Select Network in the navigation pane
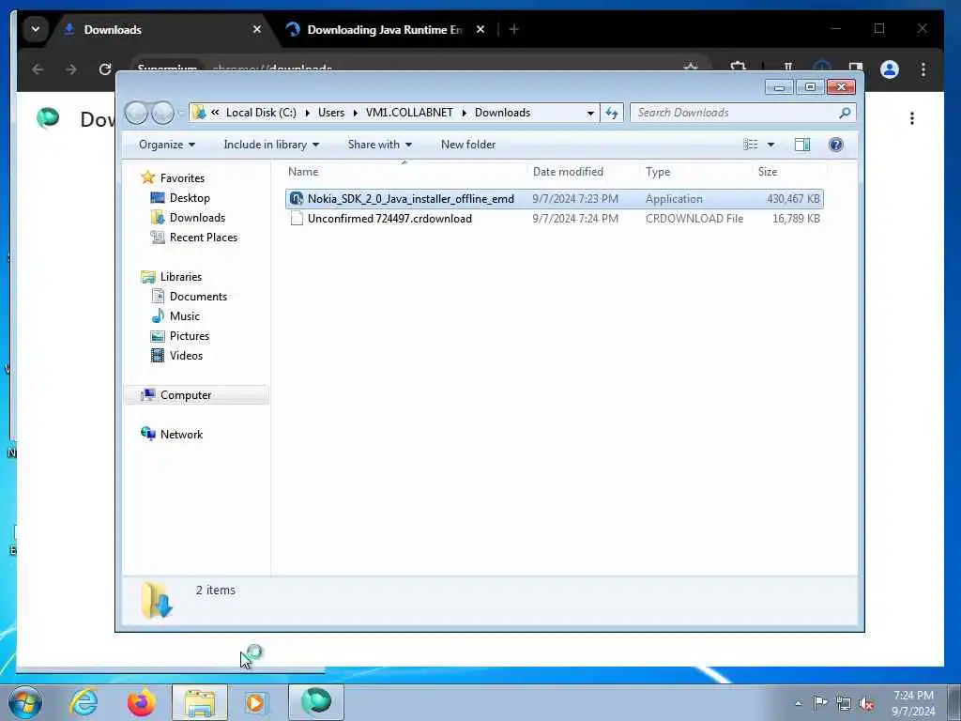This screenshot has width=961, height=721. point(181,434)
